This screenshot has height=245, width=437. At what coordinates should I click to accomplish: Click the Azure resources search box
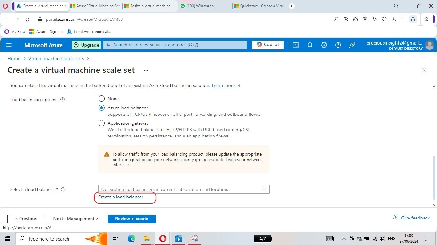175,45
